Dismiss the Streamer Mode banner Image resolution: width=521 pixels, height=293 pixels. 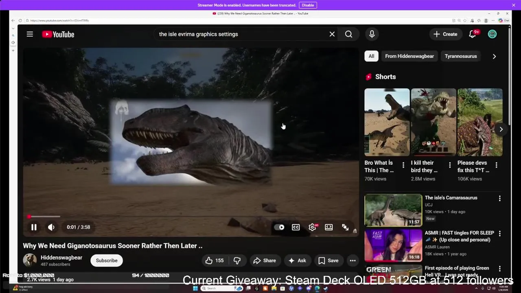tap(514, 5)
